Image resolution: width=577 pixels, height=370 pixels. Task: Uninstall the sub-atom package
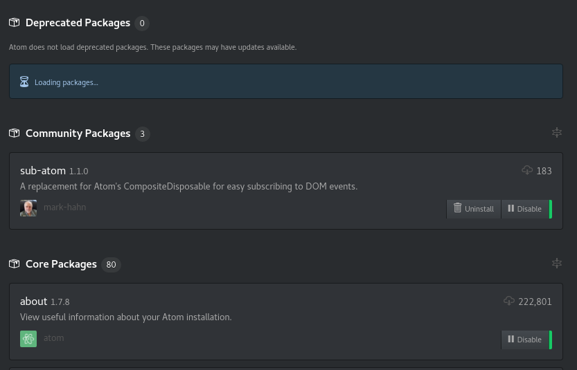point(474,209)
